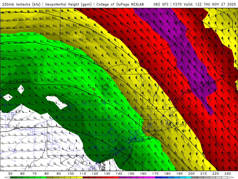This screenshot has height=179, width=238.
Task: Select the 180 legend label
Action: 167,174
